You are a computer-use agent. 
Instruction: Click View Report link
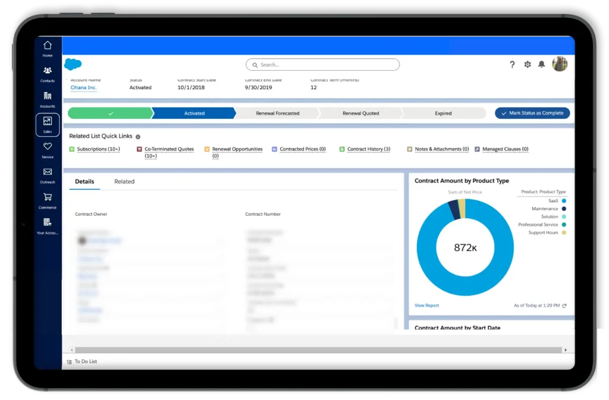(426, 305)
